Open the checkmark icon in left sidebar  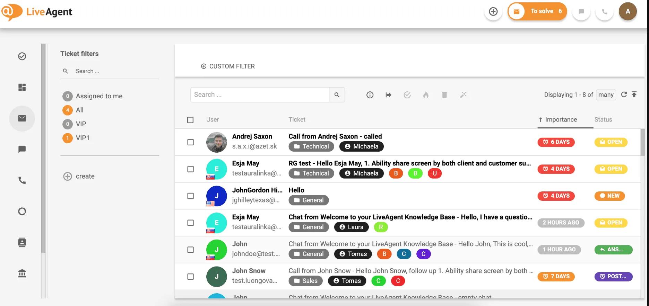point(22,56)
